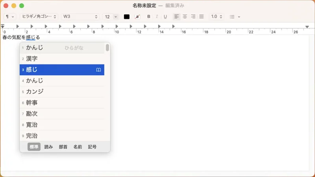Open the paragraph styles menu

10,17
